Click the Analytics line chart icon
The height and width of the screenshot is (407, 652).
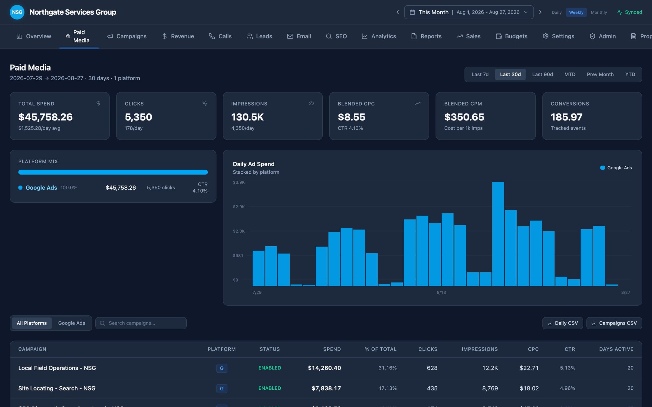tap(365, 36)
